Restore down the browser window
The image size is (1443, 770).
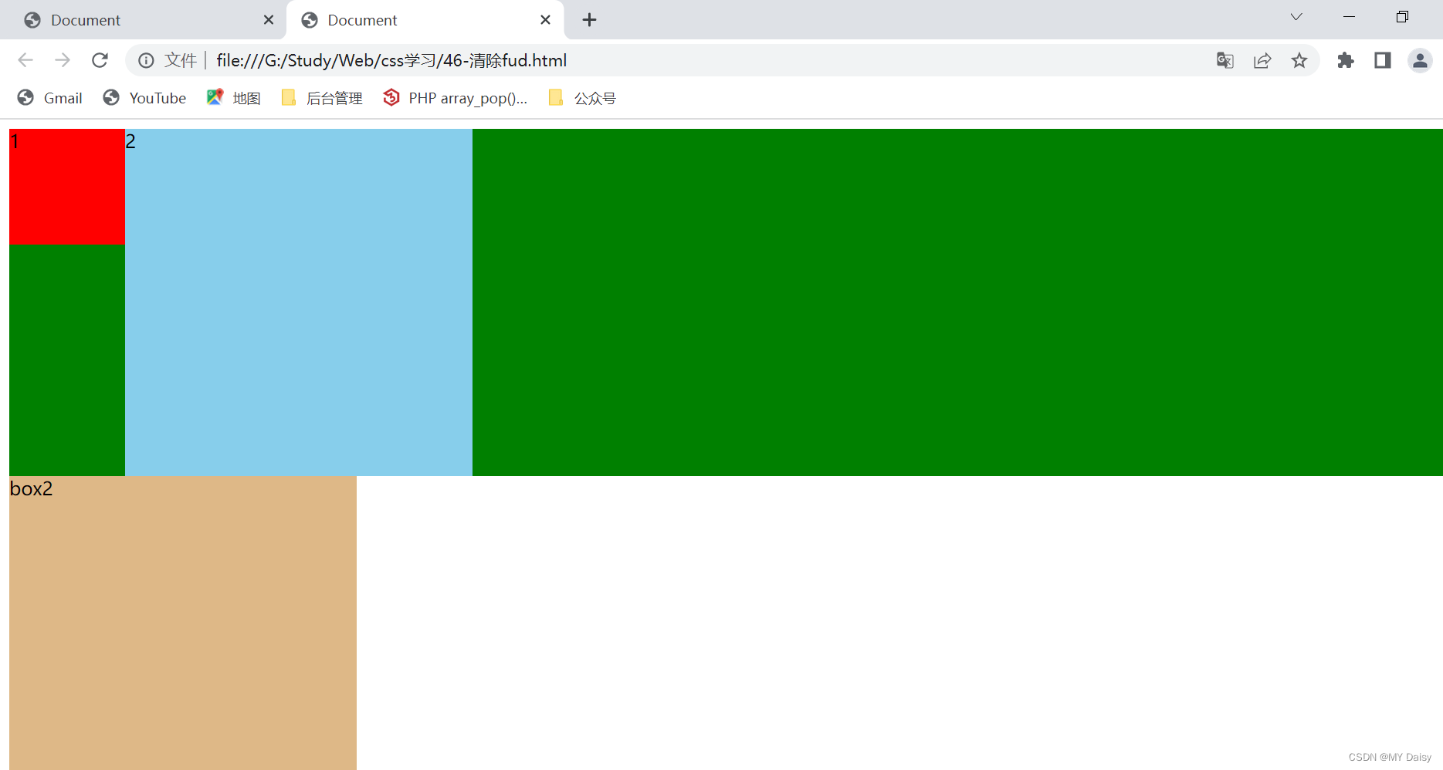click(x=1402, y=17)
